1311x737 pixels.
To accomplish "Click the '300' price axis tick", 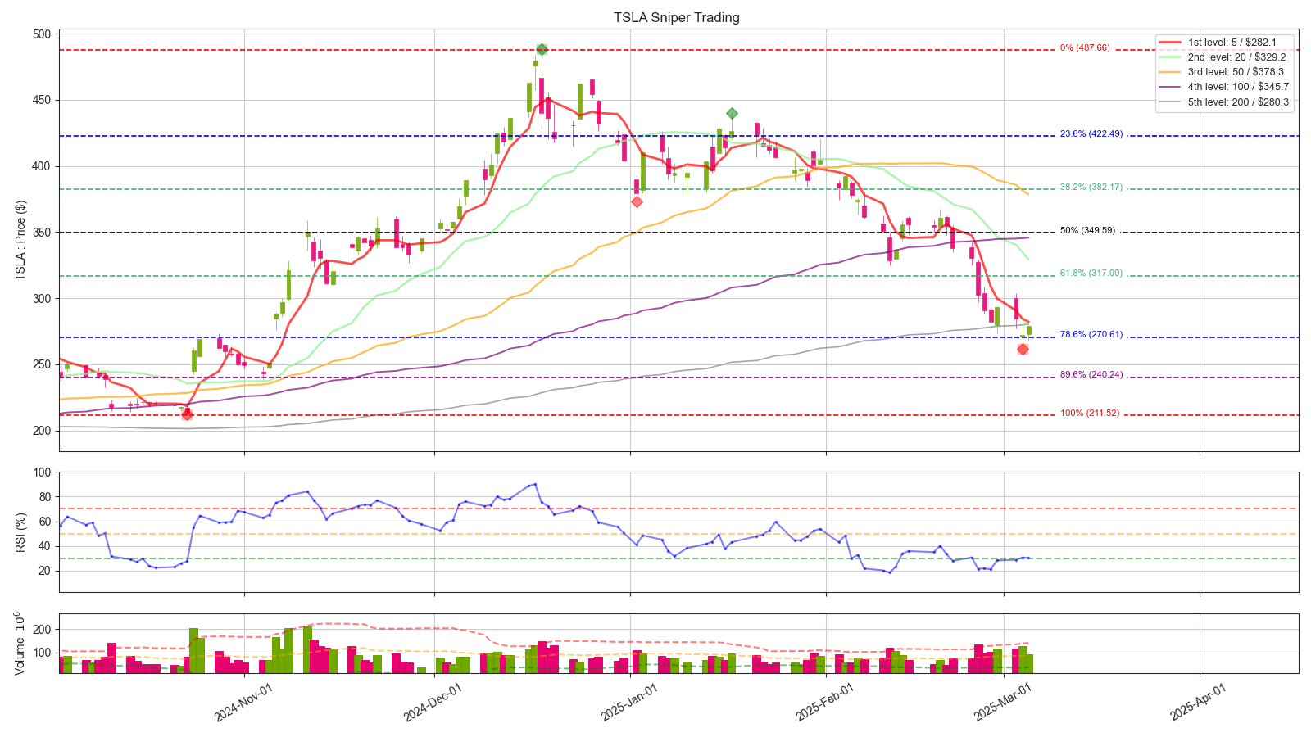I will (42, 299).
